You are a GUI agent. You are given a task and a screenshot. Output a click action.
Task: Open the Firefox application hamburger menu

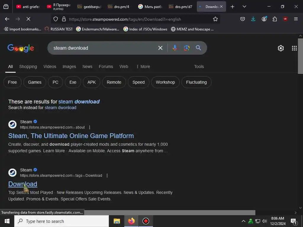coord(296,19)
